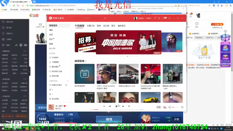Select the 歌单 tab

99,26
